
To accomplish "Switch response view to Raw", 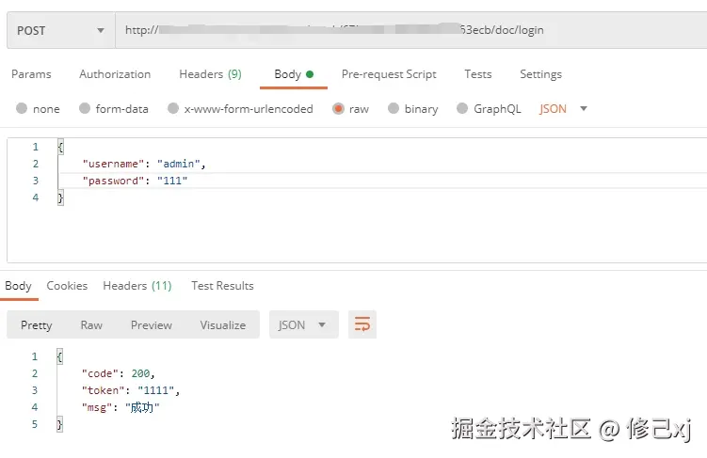I will click(x=91, y=324).
